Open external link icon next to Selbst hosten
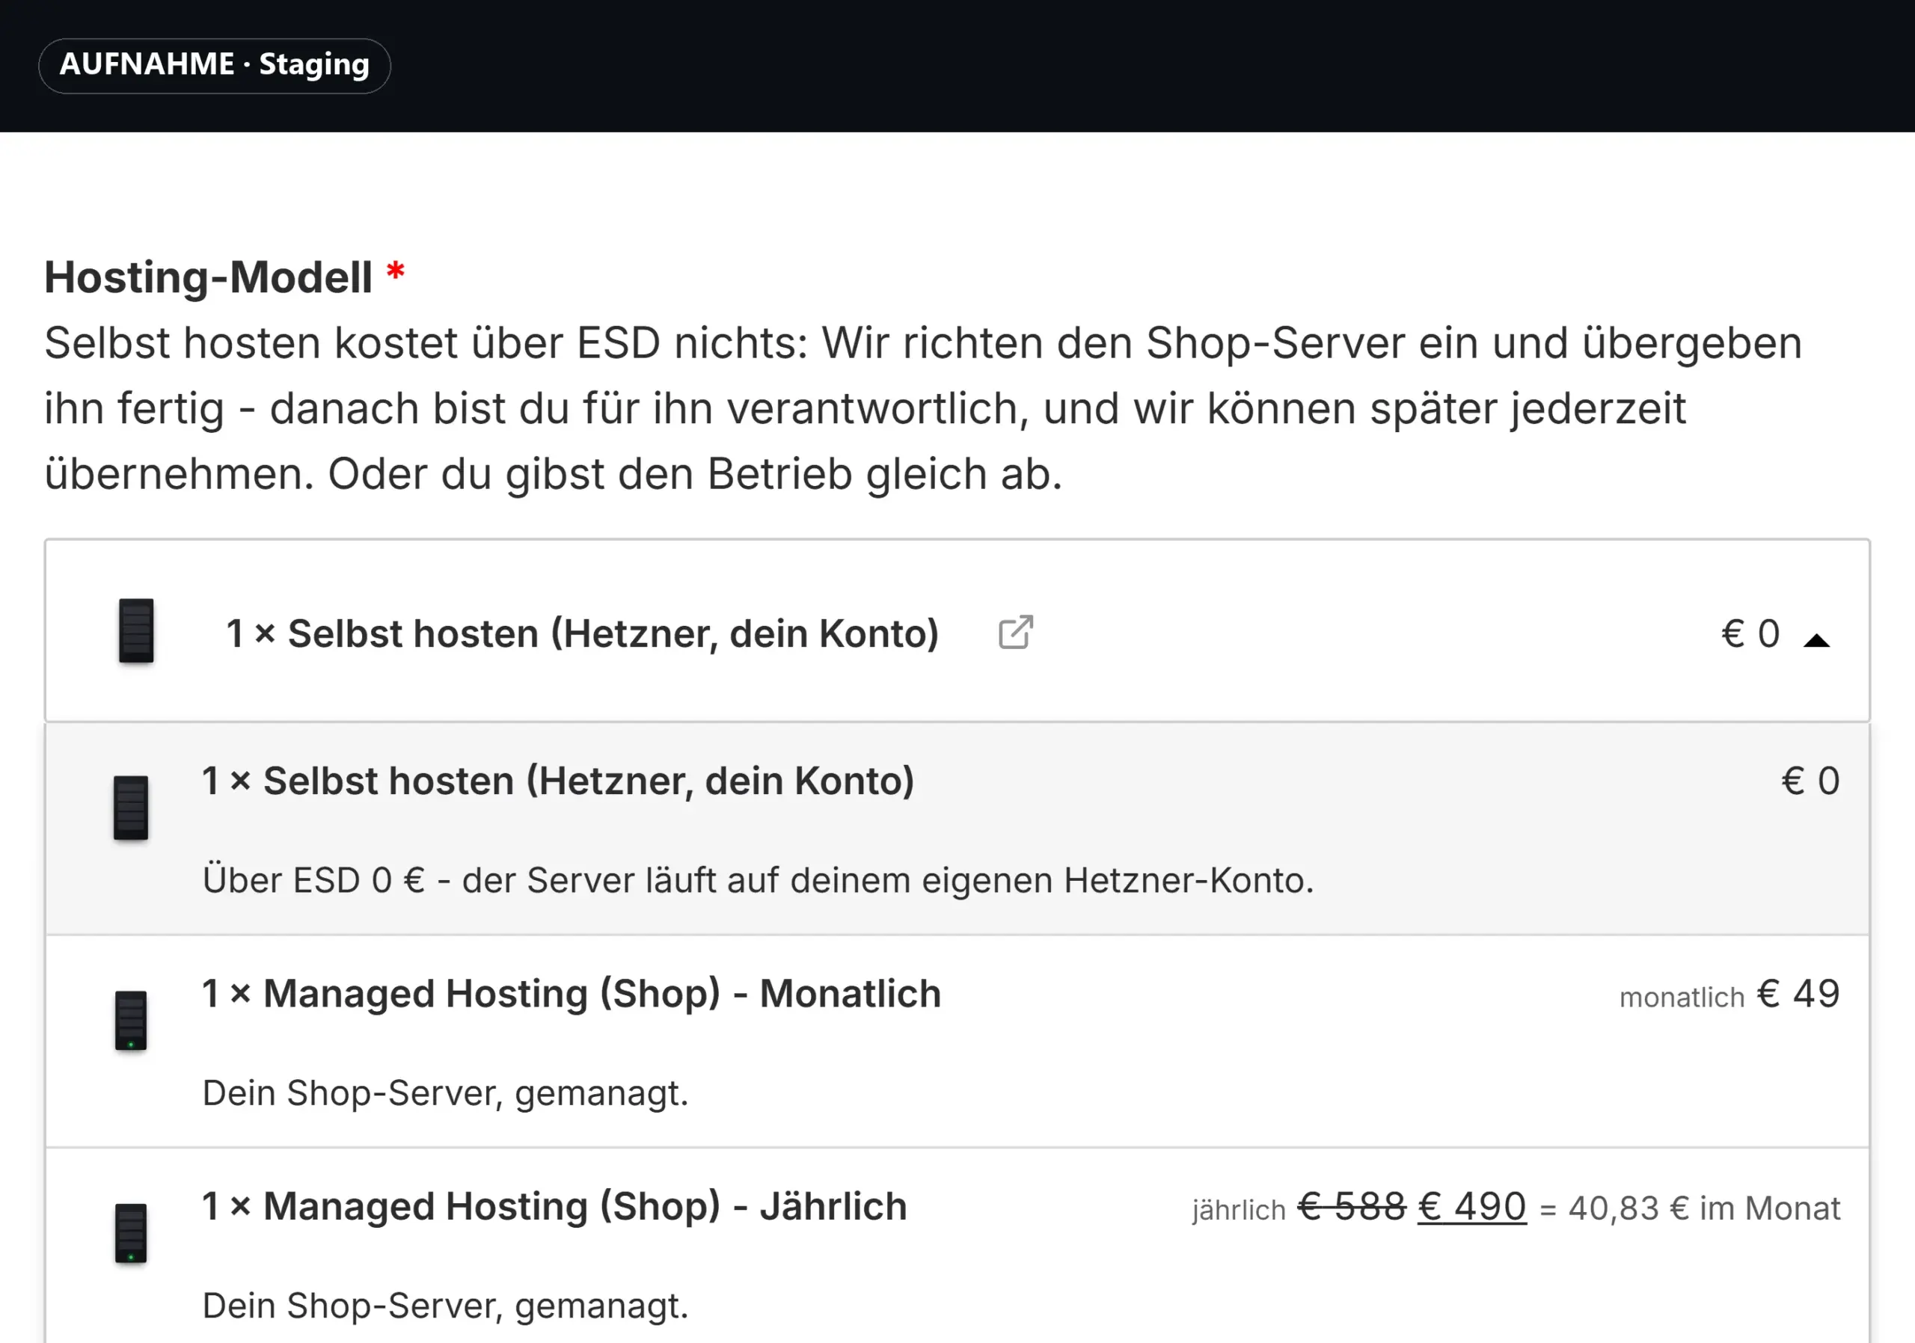The image size is (1915, 1343). pyautogui.click(x=1015, y=633)
